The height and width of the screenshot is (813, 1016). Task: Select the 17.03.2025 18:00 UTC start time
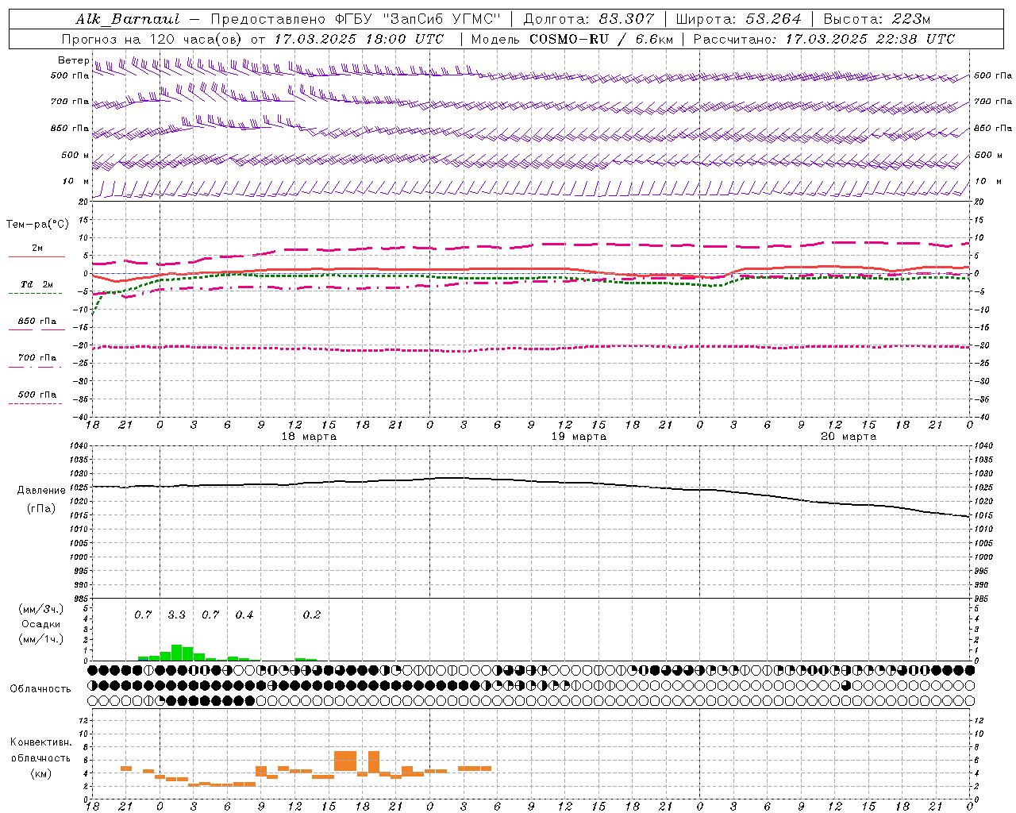359,39
